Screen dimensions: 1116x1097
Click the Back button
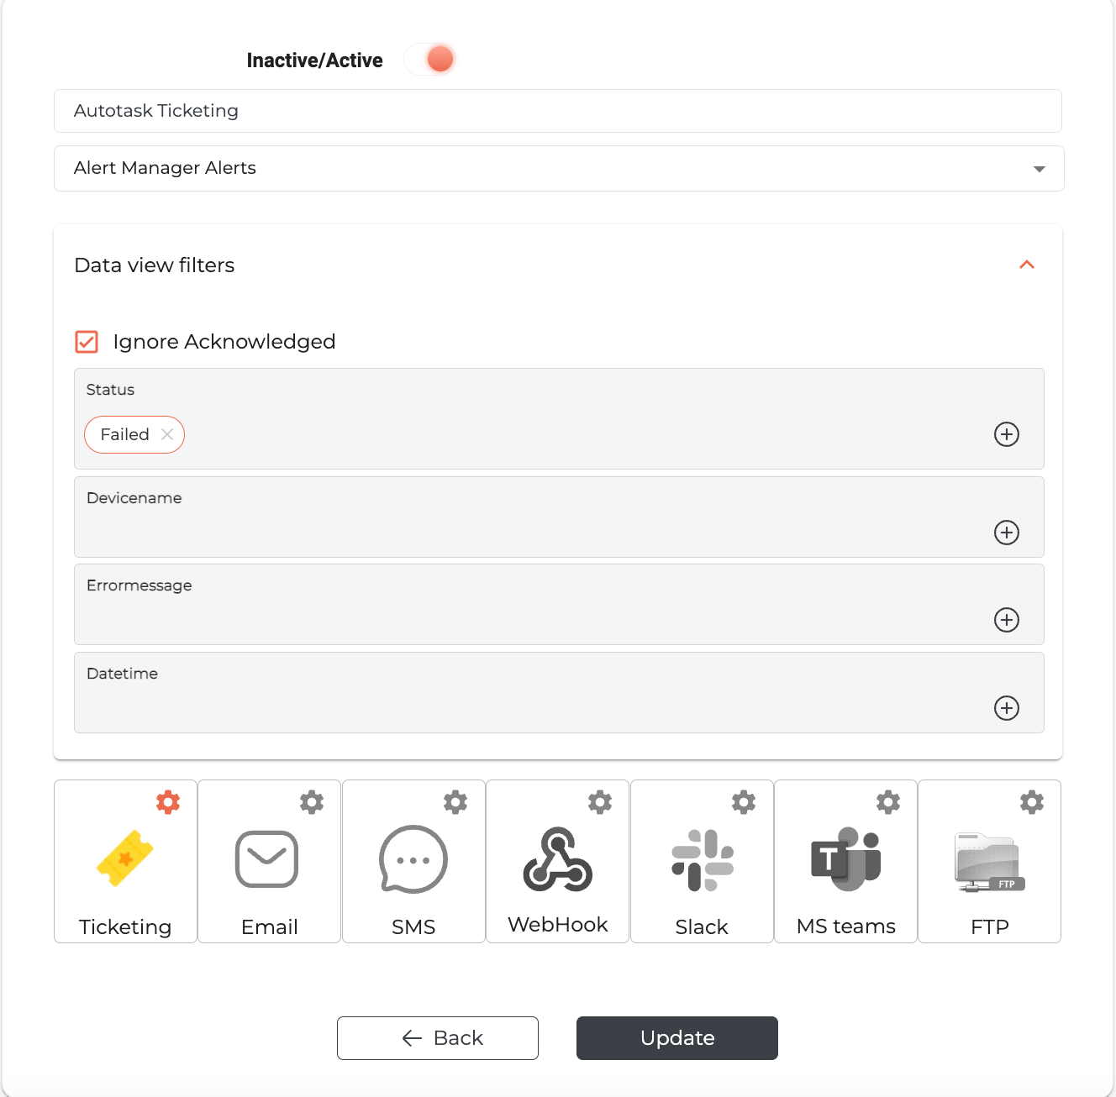(x=438, y=1038)
